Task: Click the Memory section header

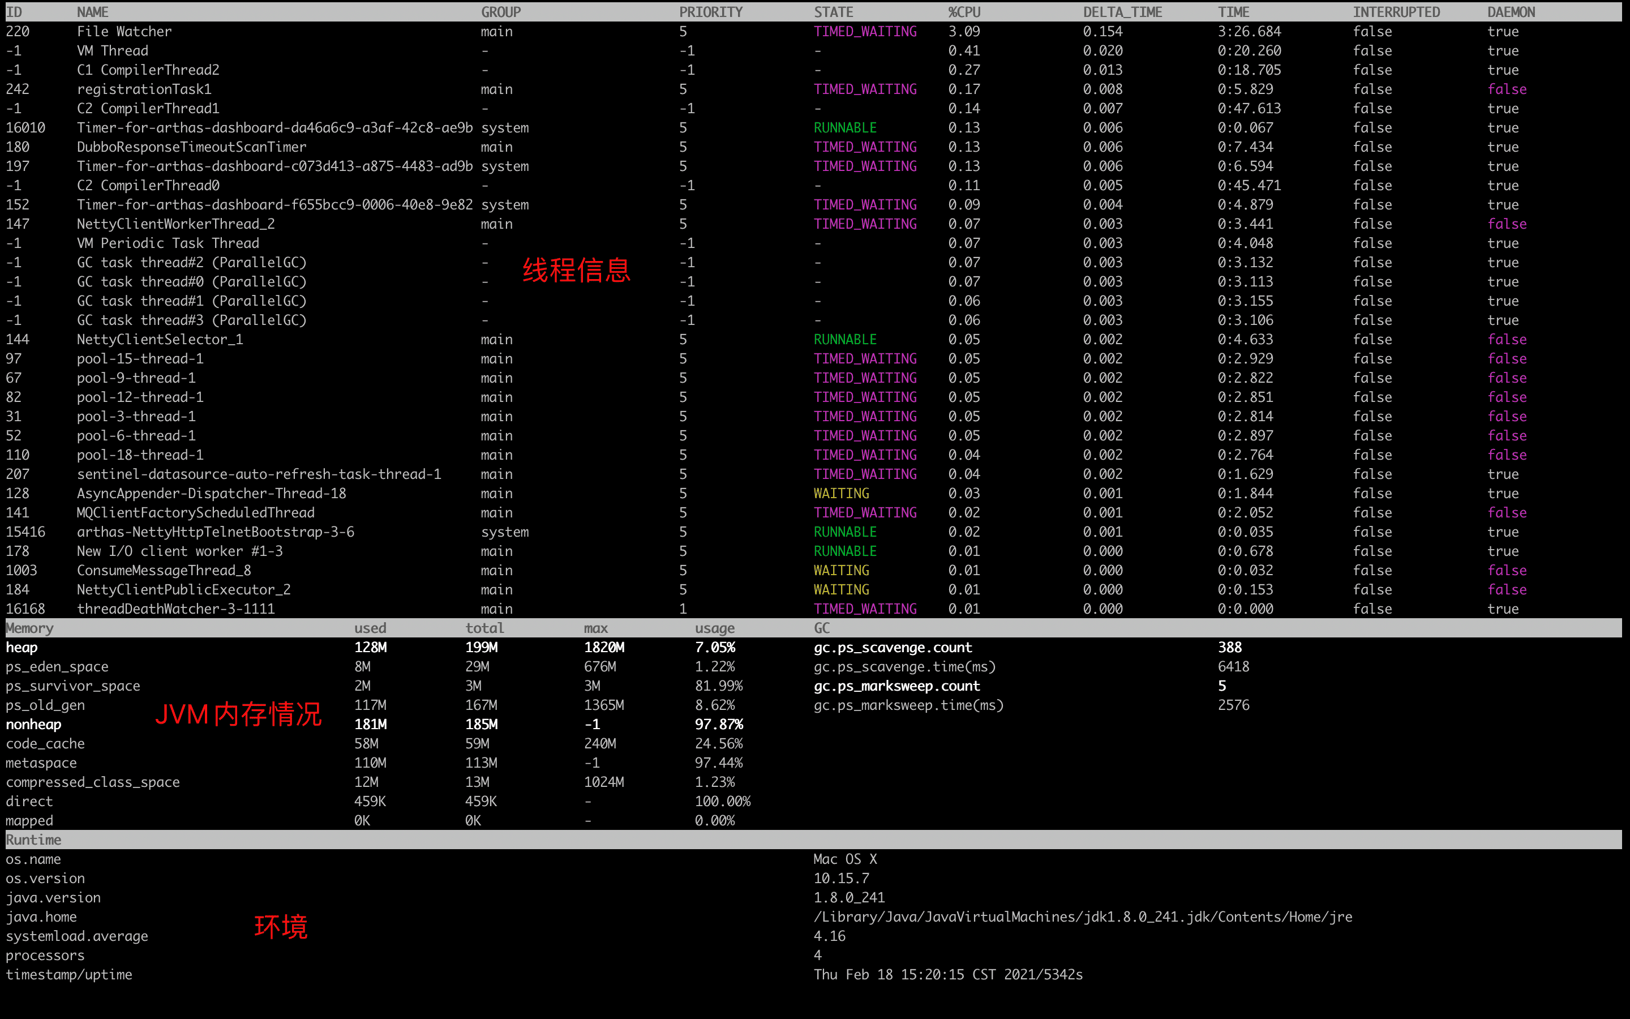Action: pos(29,628)
